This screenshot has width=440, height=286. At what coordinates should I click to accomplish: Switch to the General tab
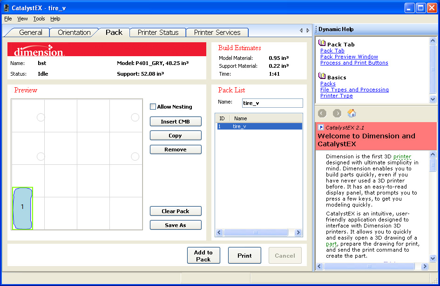pos(31,32)
